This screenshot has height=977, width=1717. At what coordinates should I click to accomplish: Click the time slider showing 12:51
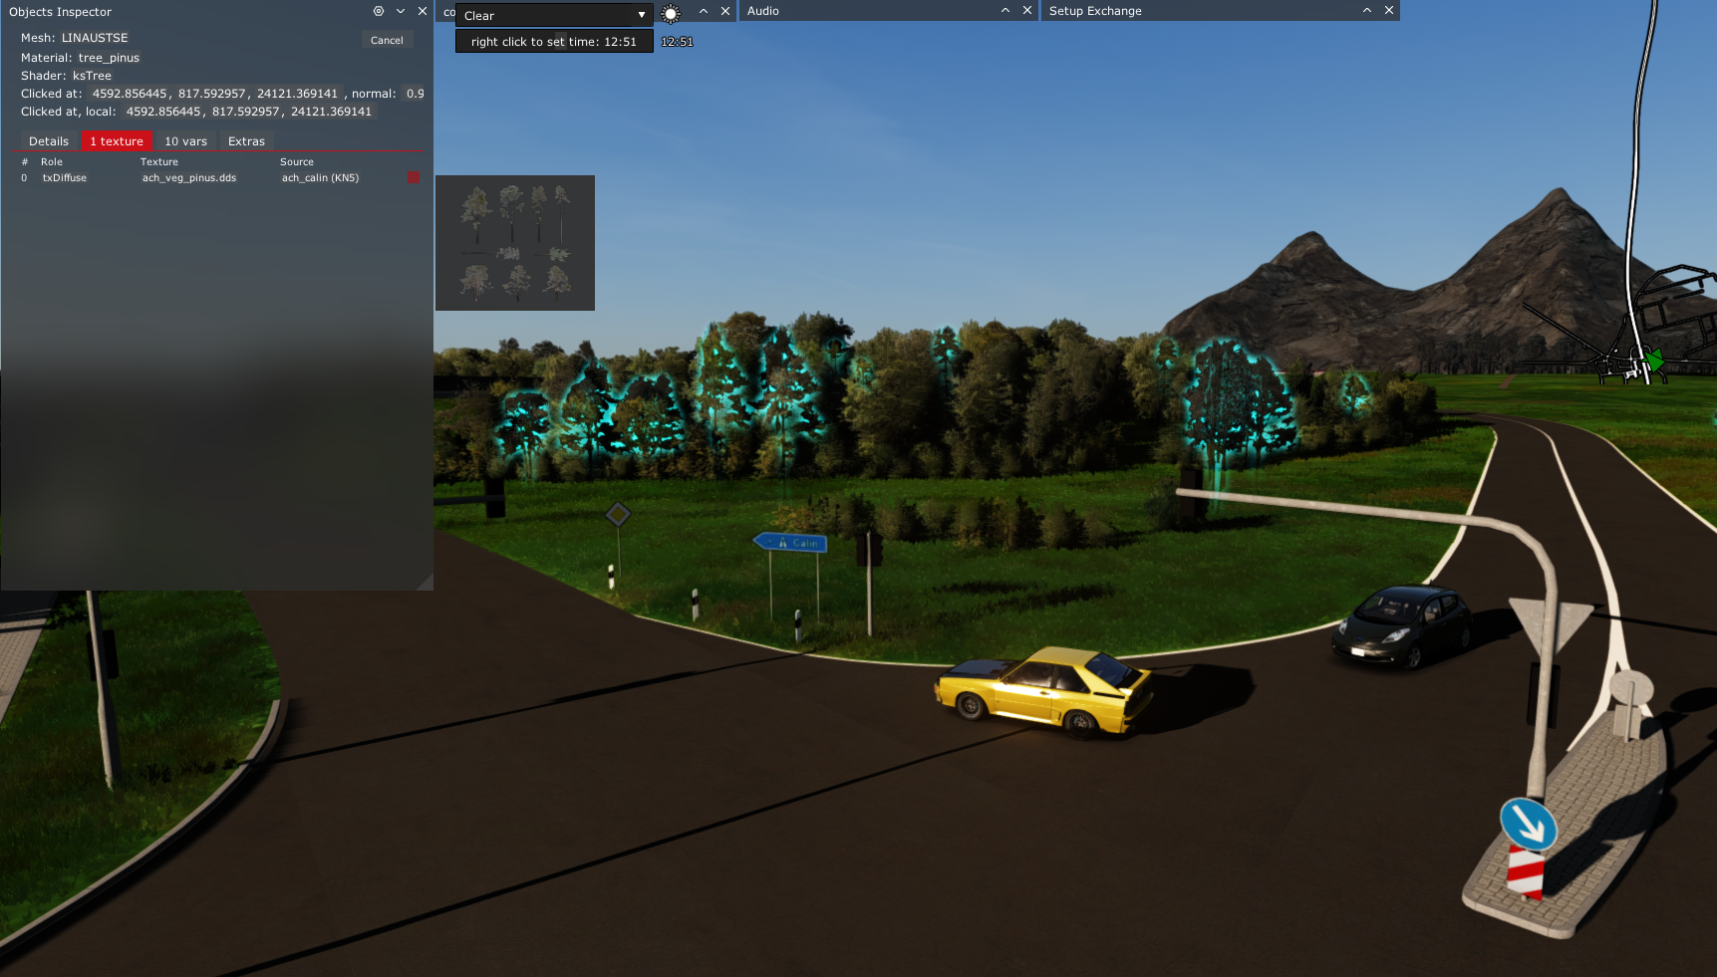pyautogui.click(x=554, y=42)
